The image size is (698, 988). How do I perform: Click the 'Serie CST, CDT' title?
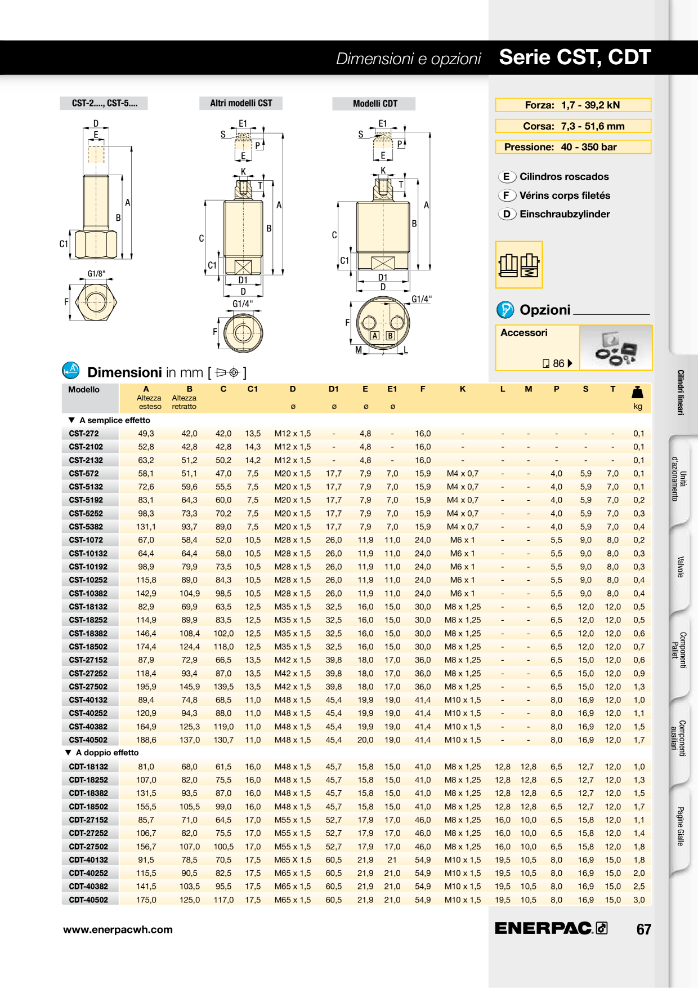pos(575,57)
